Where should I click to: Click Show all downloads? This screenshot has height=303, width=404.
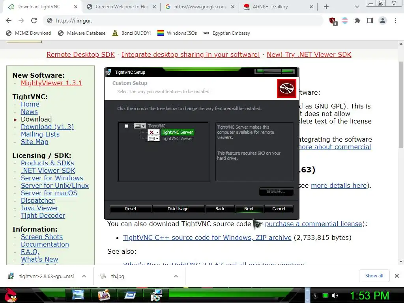374,276
